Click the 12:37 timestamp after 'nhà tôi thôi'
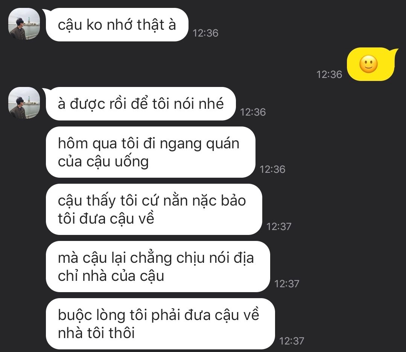The width and height of the screenshot is (406, 352). pyautogui.click(x=292, y=341)
